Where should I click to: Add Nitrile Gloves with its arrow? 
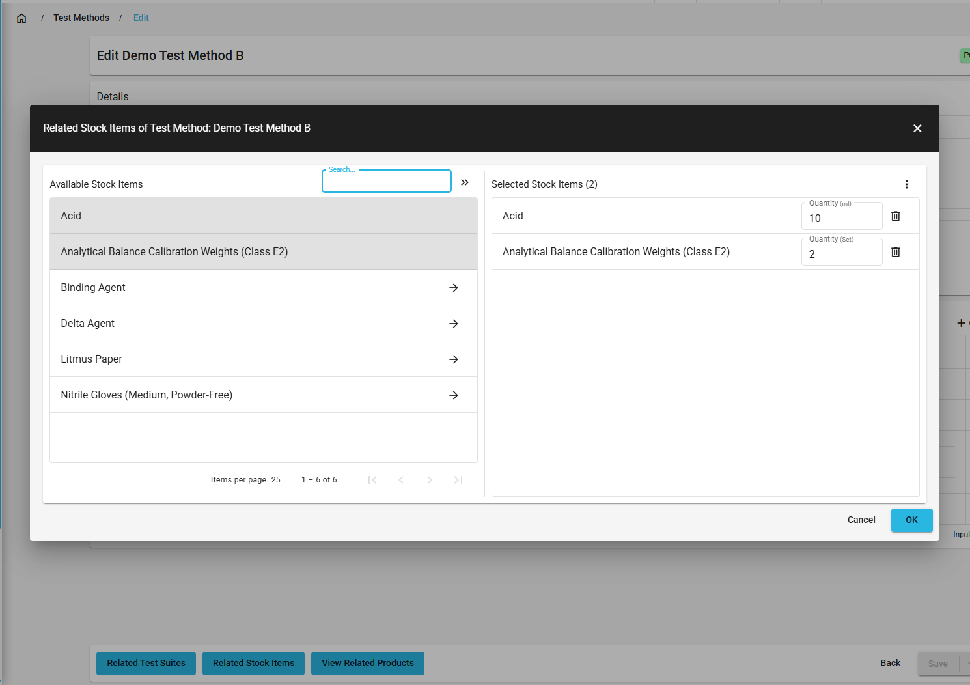coord(454,395)
